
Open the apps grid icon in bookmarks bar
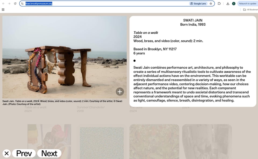(3, 10)
